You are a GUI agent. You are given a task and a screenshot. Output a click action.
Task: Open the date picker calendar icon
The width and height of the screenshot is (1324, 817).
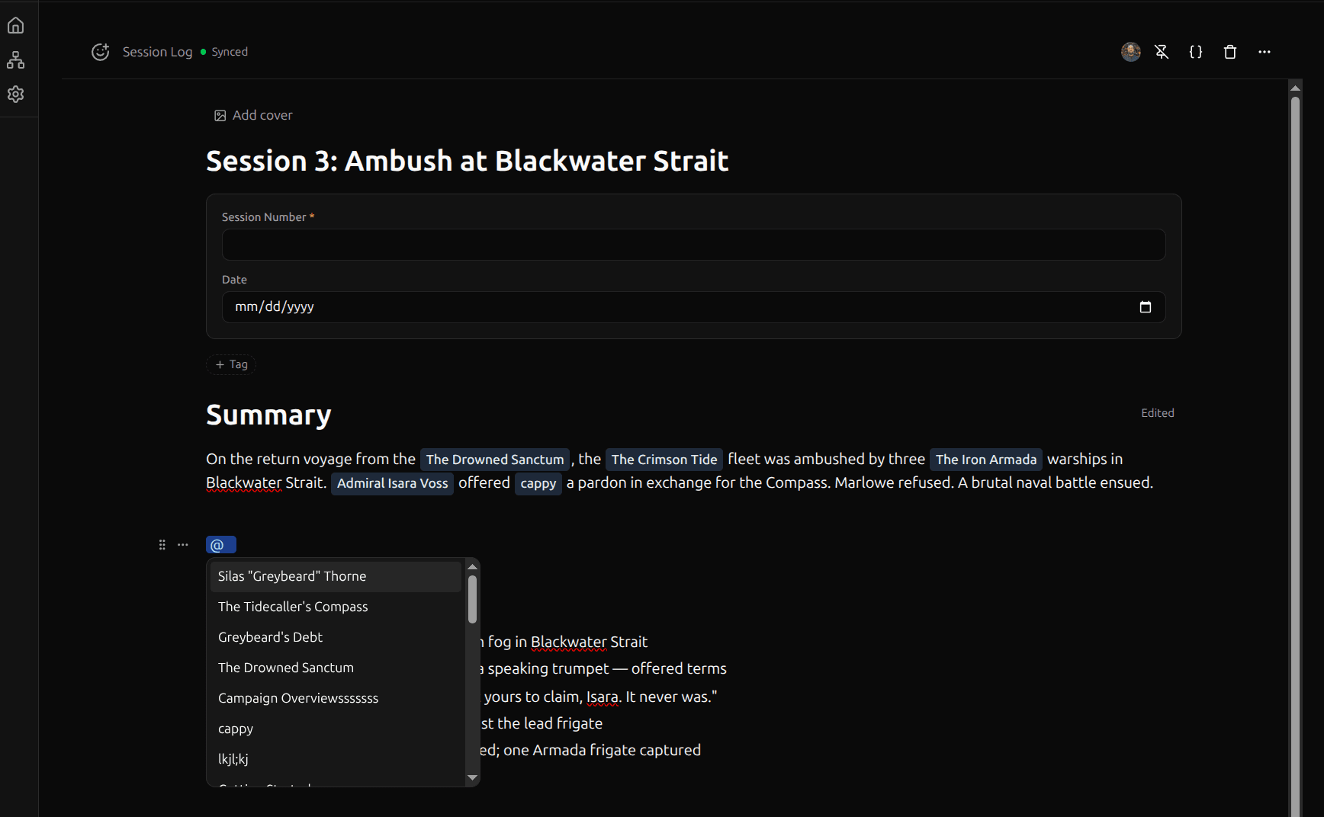(x=1145, y=307)
